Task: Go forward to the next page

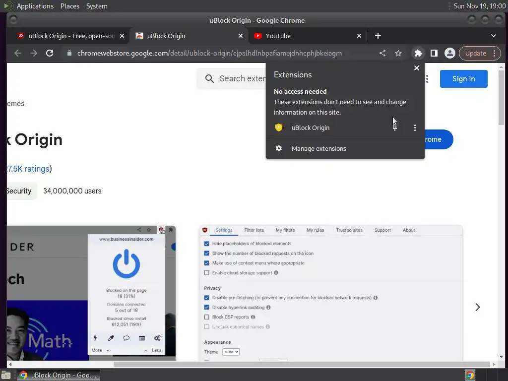Action: click(34, 53)
